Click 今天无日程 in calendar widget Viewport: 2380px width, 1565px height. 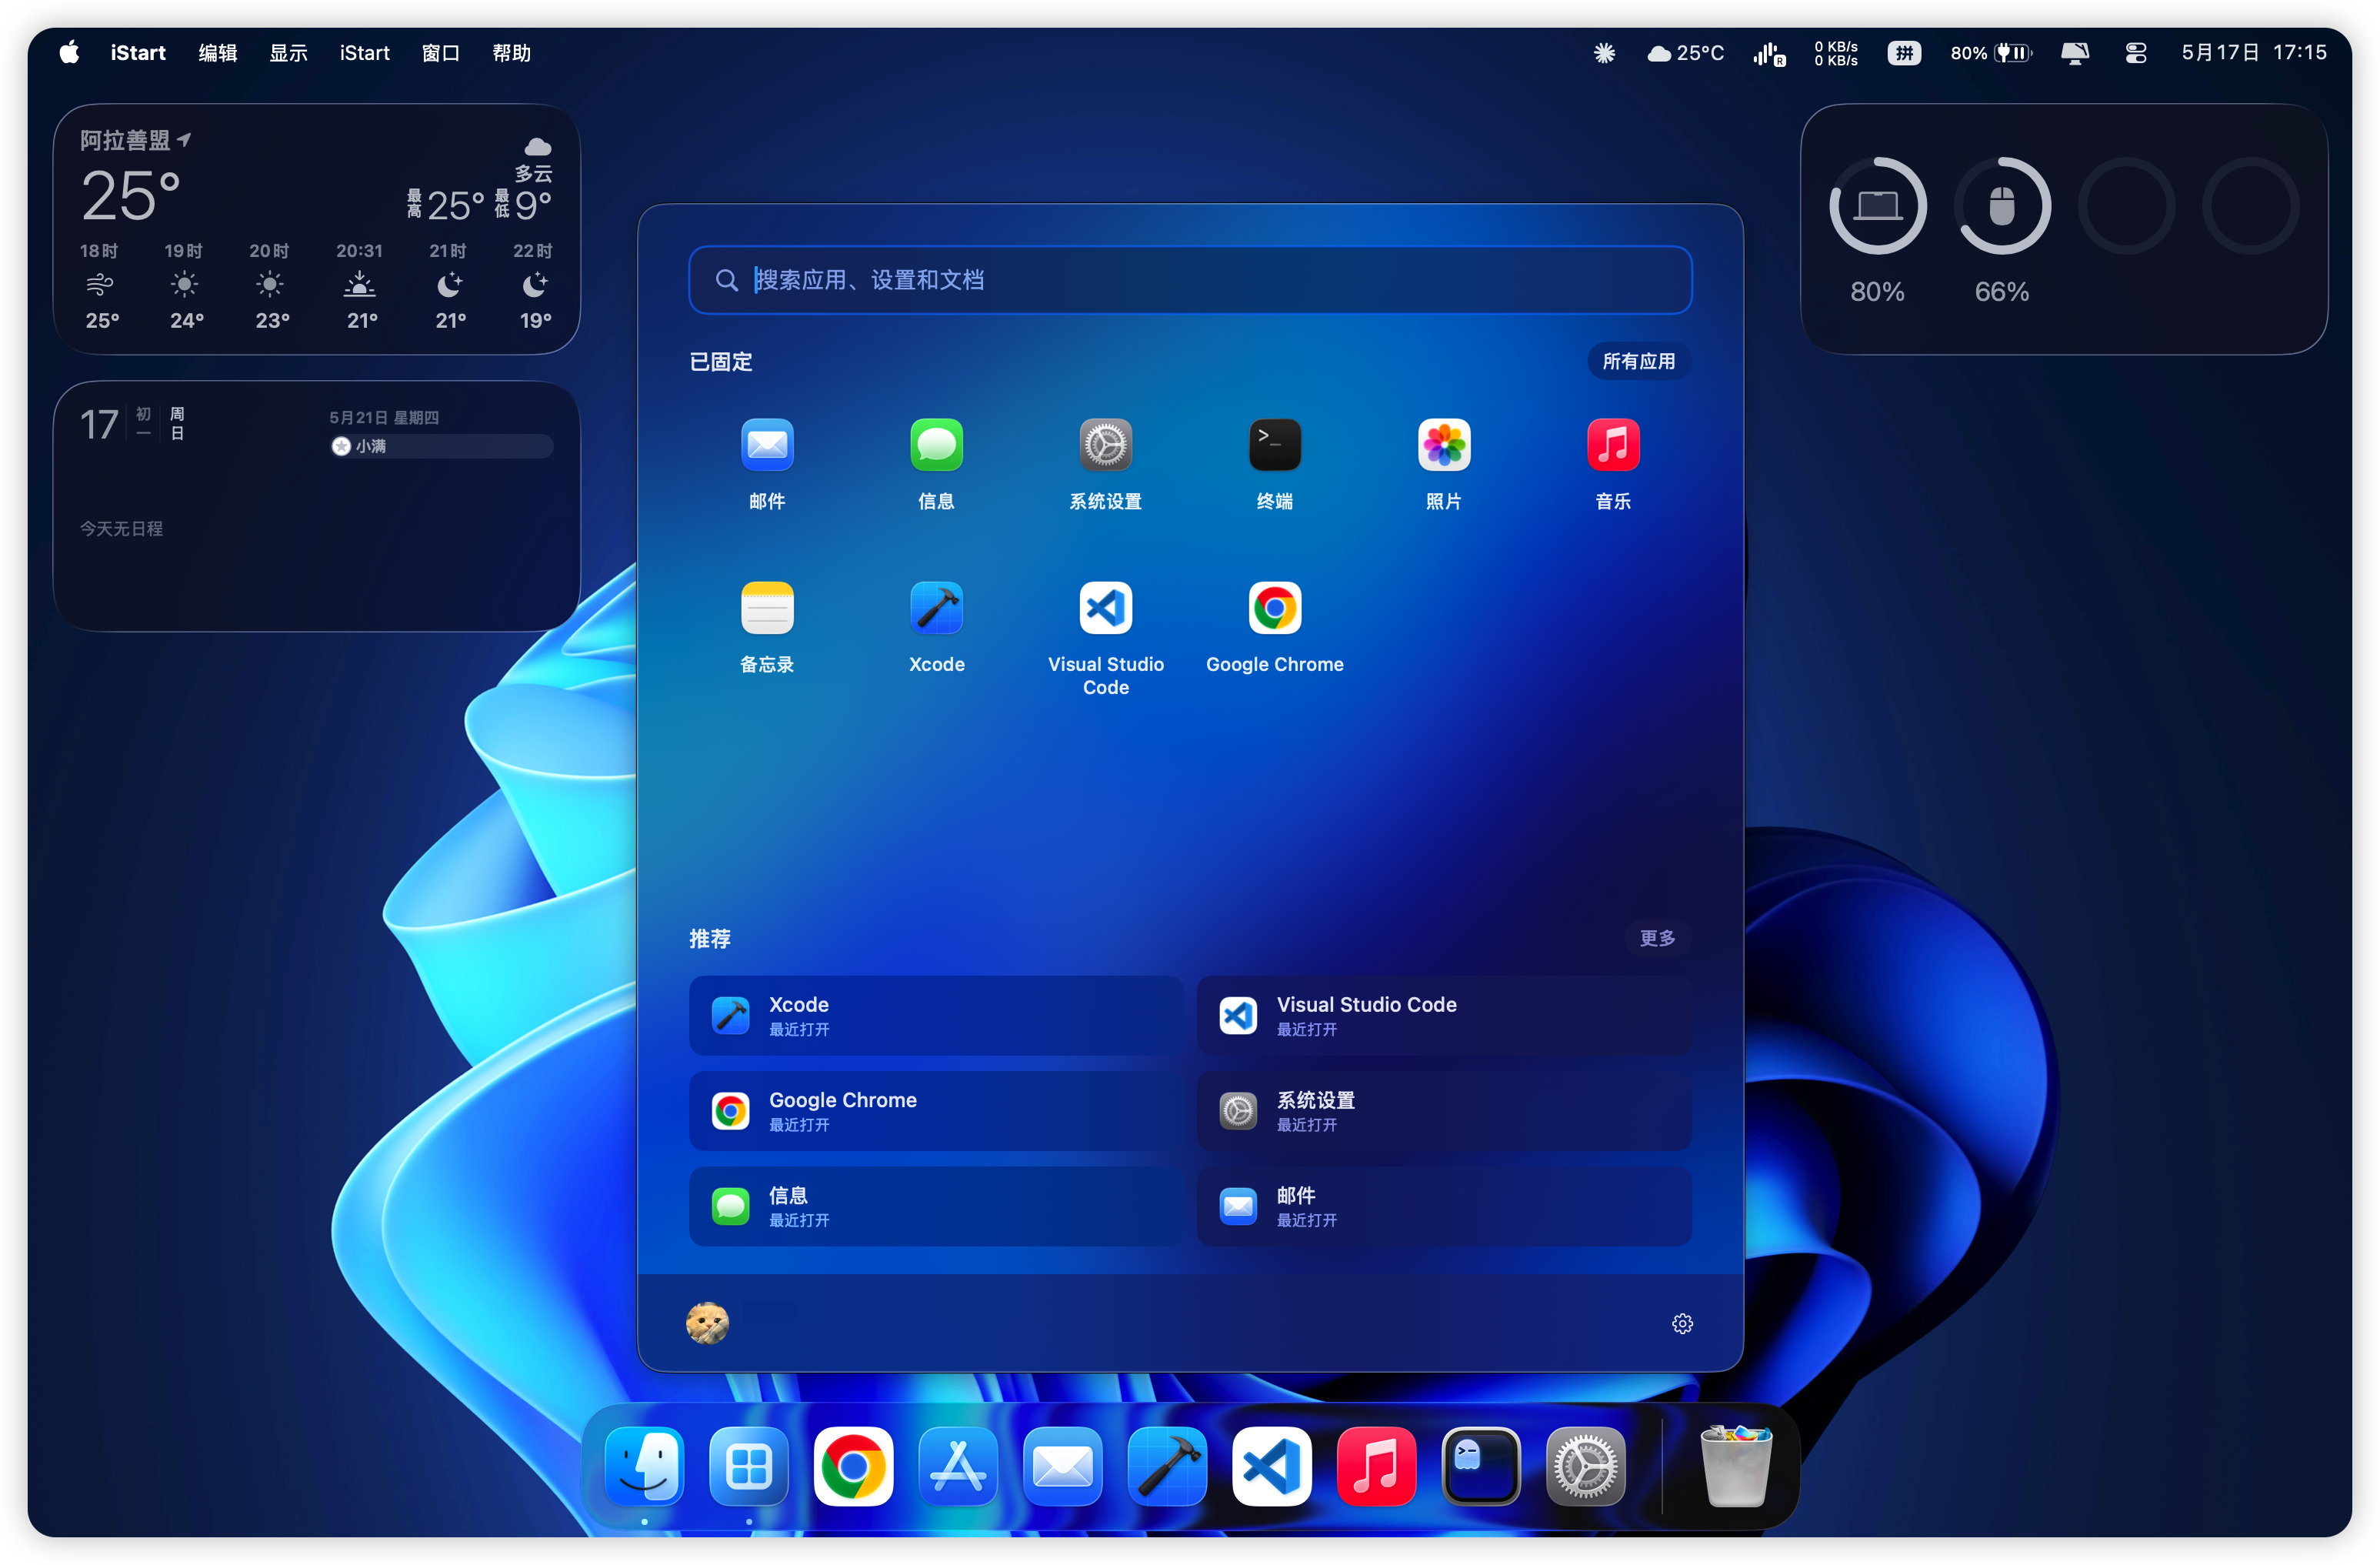click(121, 528)
